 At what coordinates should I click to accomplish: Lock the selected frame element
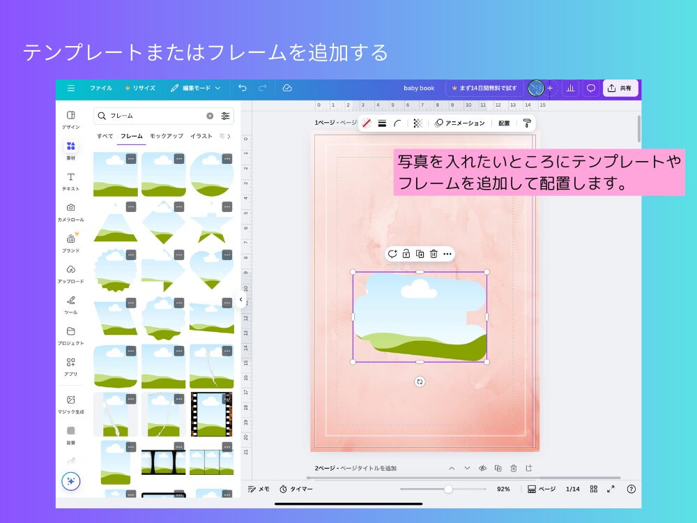pyautogui.click(x=406, y=254)
